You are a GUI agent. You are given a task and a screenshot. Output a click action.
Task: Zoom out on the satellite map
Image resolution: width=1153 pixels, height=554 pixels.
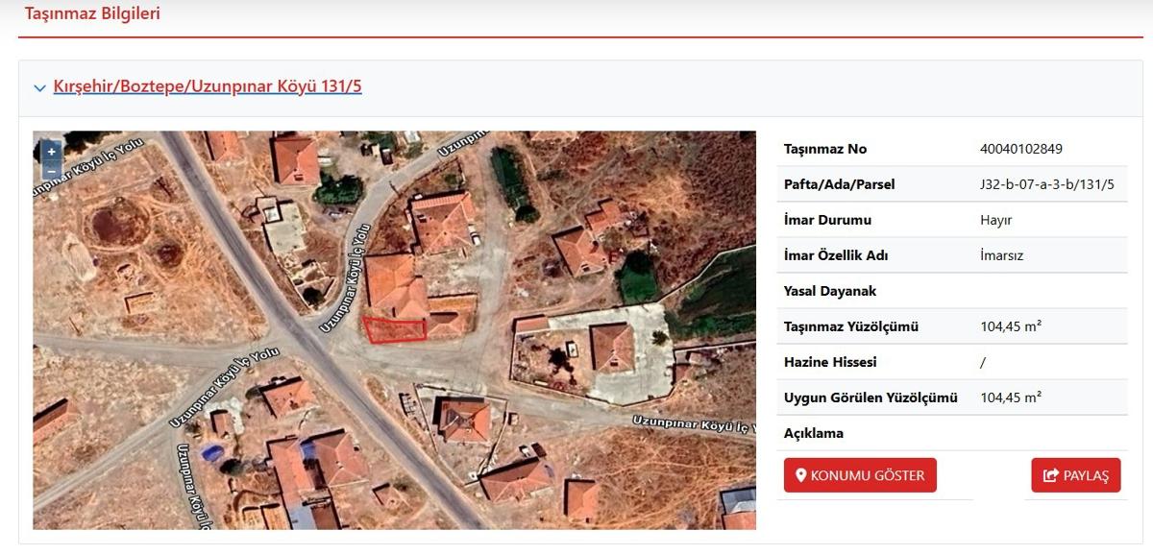pos(51,171)
